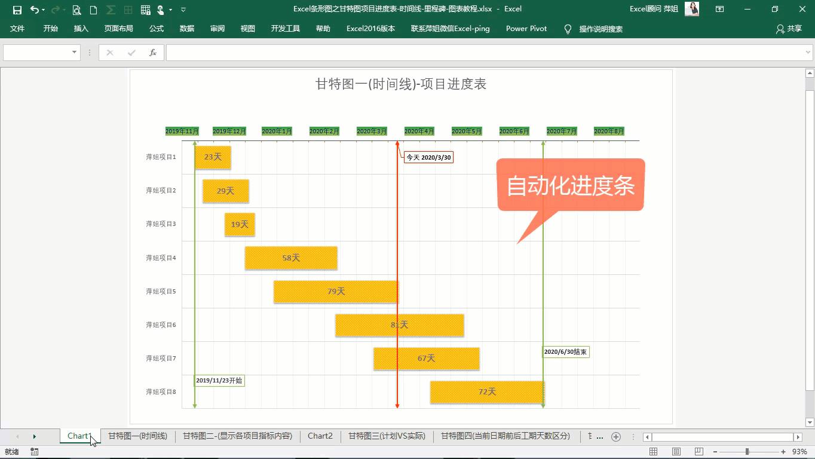Open the 公式 ribbon tab
The image size is (815, 459).
pyautogui.click(x=157, y=29)
